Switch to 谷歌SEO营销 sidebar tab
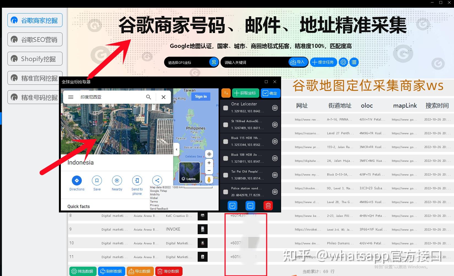The height and width of the screenshot is (276, 454). [35, 40]
